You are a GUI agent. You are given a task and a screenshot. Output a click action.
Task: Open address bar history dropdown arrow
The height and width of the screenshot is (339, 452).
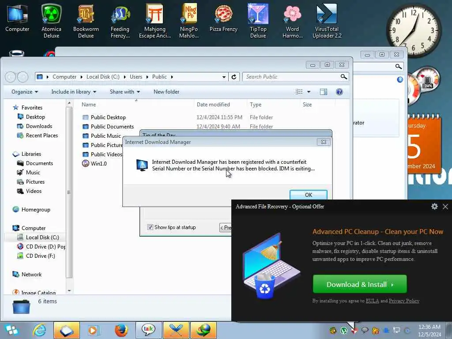(224, 77)
